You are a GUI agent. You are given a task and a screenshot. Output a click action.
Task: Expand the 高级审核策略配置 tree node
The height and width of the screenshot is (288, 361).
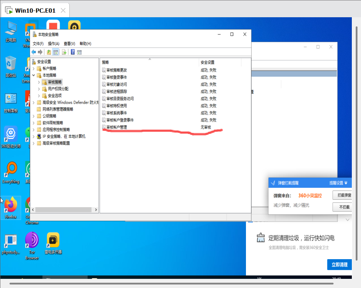[x=34, y=143]
